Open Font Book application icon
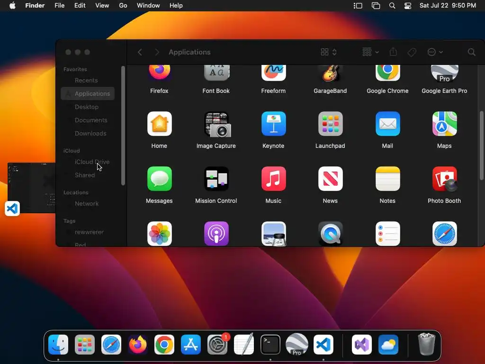485x364 pixels. click(x=216, y=73)
